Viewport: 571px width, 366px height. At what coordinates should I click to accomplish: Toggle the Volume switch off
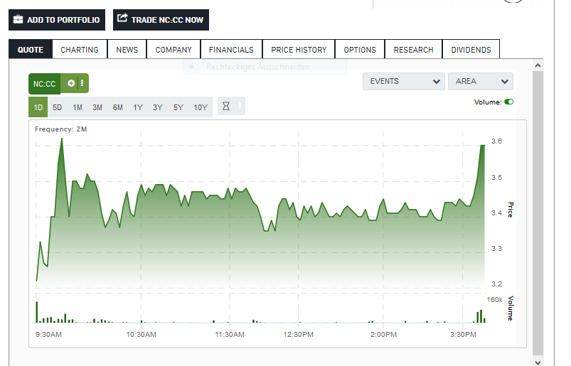[x=508, y=102]
